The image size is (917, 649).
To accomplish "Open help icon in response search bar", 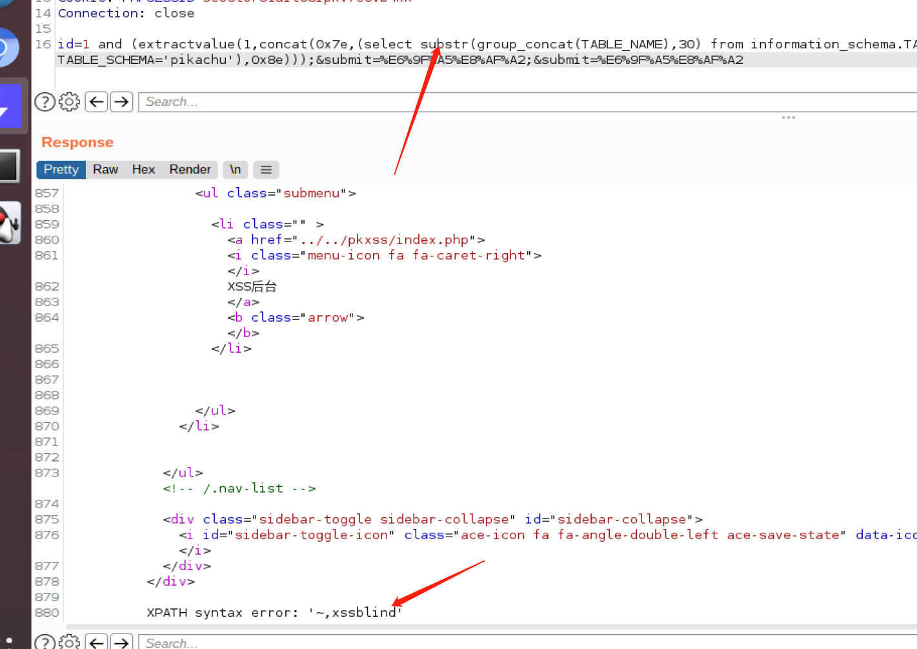I will (x=45, y=643).
